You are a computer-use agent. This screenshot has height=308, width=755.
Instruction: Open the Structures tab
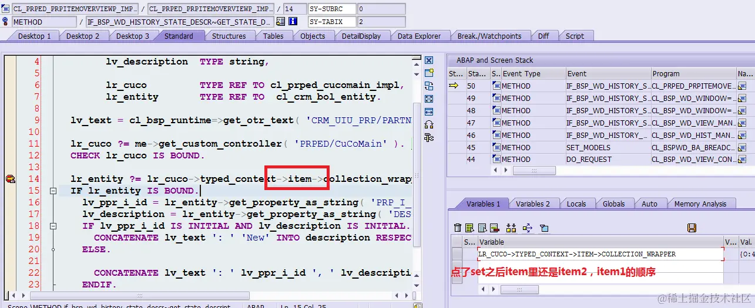[x=229, y=36]
